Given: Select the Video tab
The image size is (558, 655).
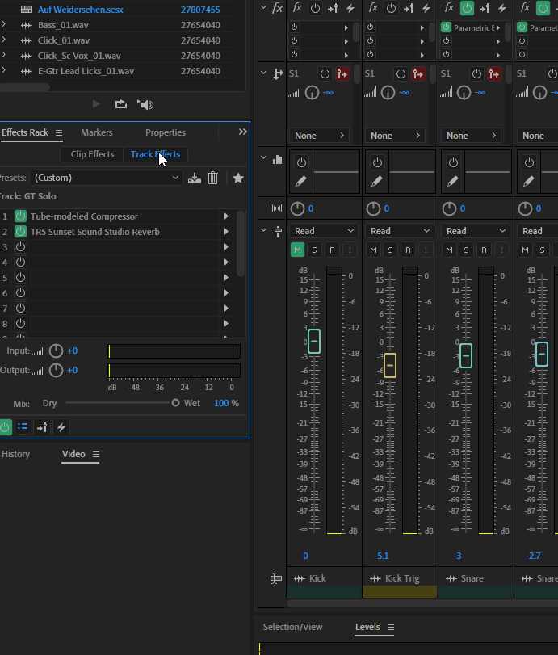Looking at the screenshot, I should (x=73, y=454).
